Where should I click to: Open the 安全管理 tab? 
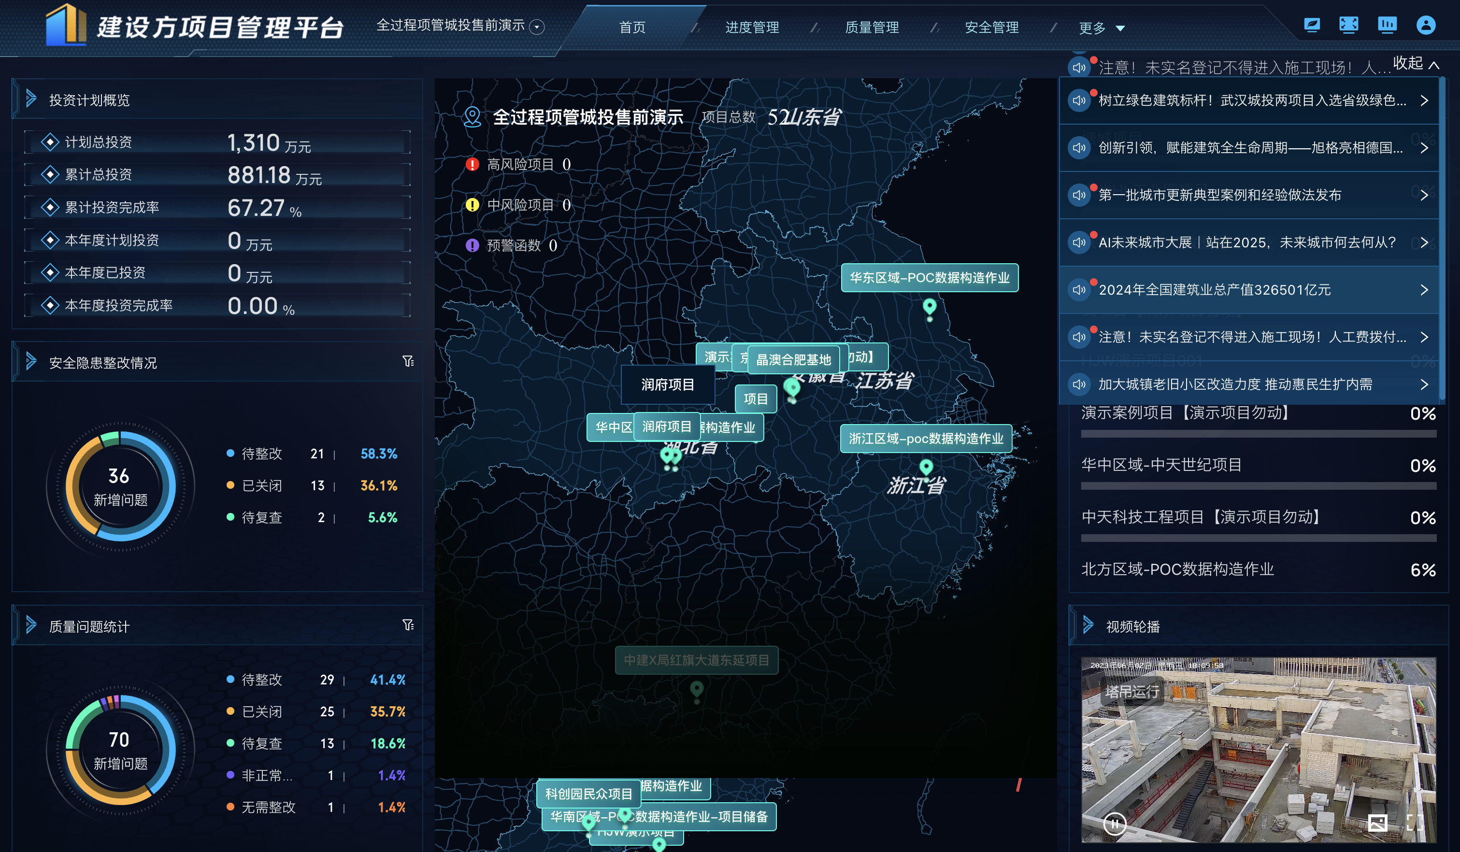pos(991,27)
